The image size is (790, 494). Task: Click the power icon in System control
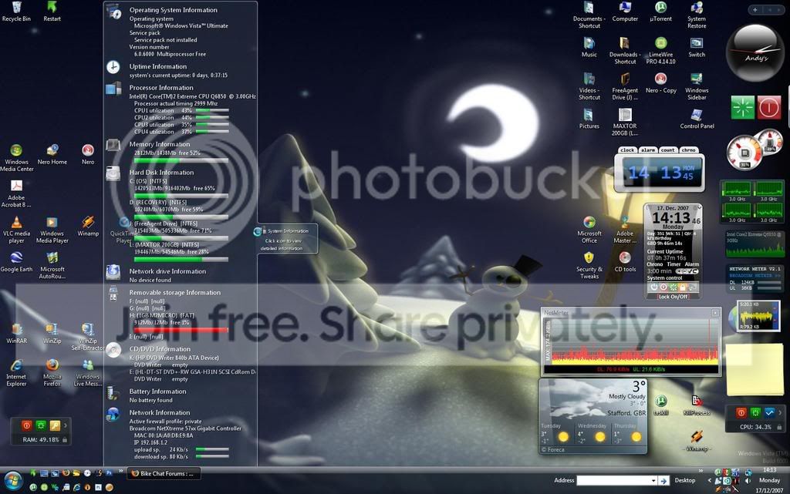tap(653, 287)
